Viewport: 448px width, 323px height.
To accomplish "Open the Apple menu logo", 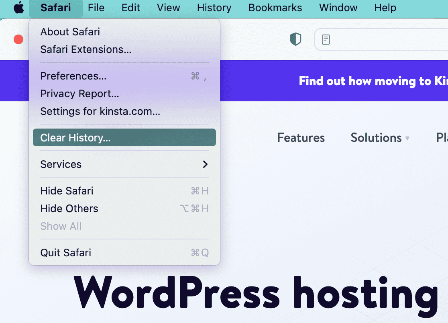I will (x=19, y=7).
